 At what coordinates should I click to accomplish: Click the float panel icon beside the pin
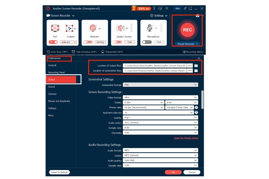(191, 8)
